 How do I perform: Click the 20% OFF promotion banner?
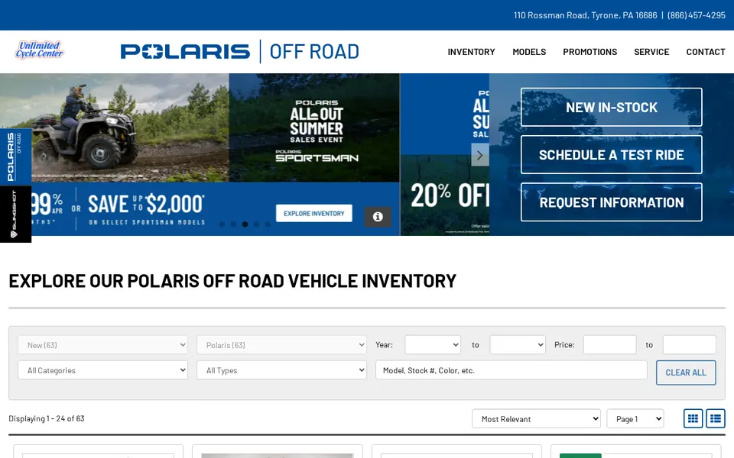coord(445,154)
